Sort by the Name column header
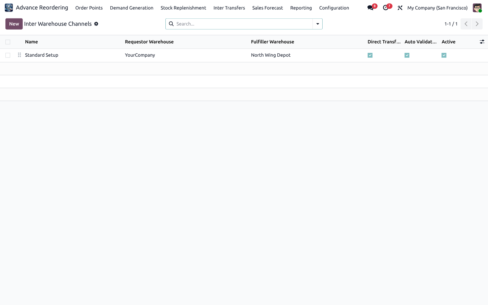The height and width of the screenshot is (305, 488). pos(31,42)
